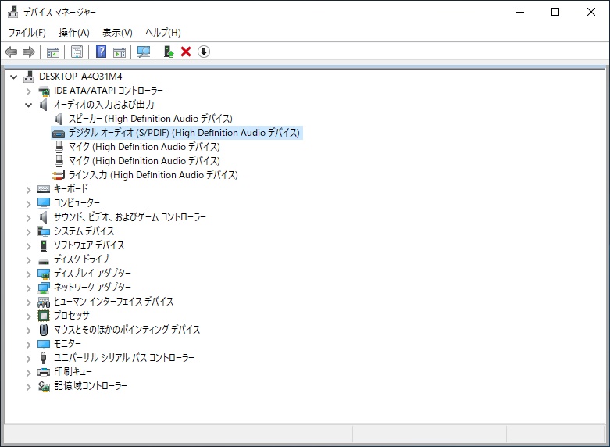Expand the キーボード category
This screenshot has height=447, width=610.
click(x=28, y=190)
